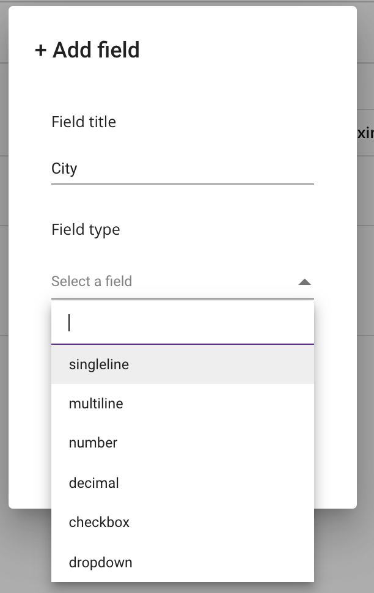
Task: Click the empty space inside the Add field dialog
Action: pyautogui.click(x=183, y=86)
